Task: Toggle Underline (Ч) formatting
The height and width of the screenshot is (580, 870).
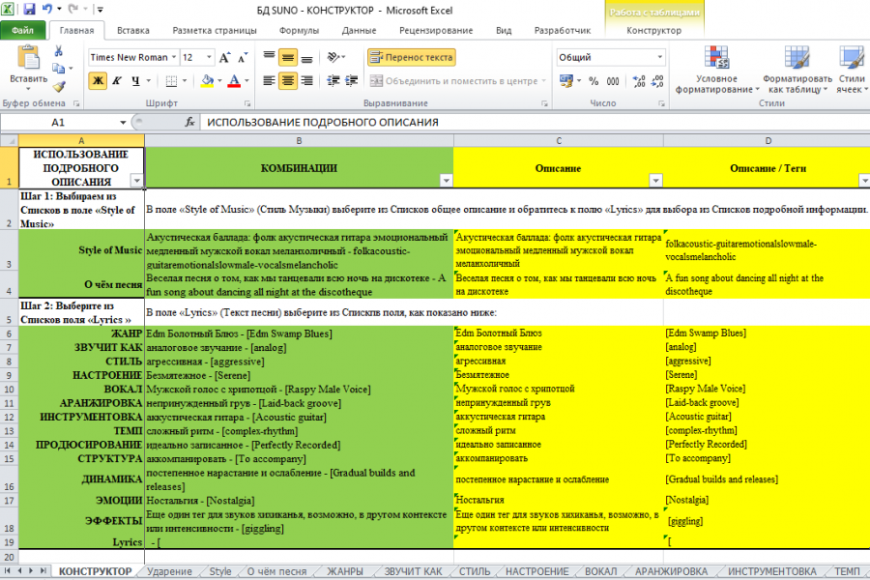Action: [x=135, y=81]
